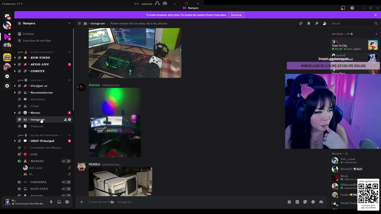Open the Discord inbox icon in title bar

point(343,8)
